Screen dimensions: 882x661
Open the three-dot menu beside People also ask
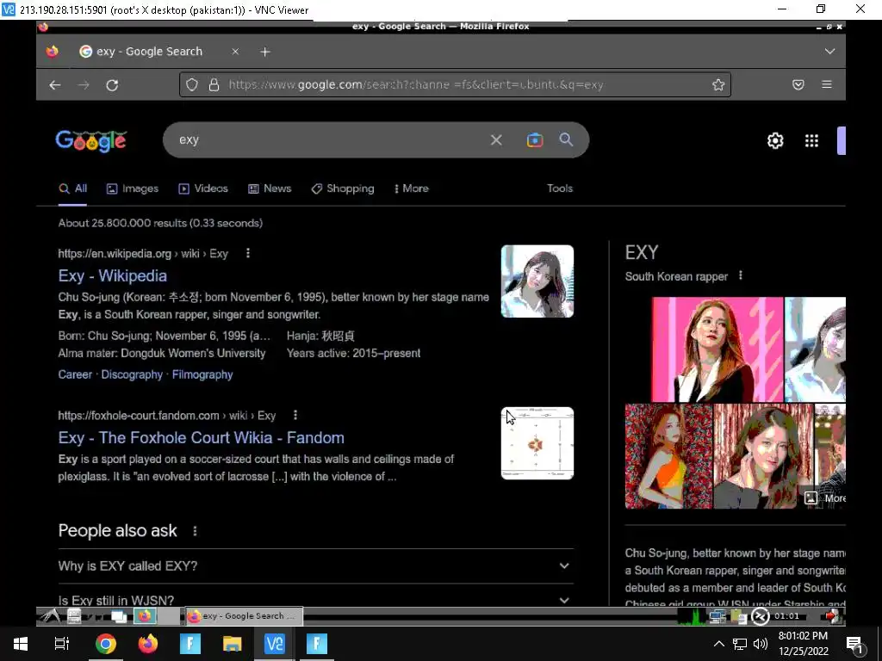pos(196,530)
